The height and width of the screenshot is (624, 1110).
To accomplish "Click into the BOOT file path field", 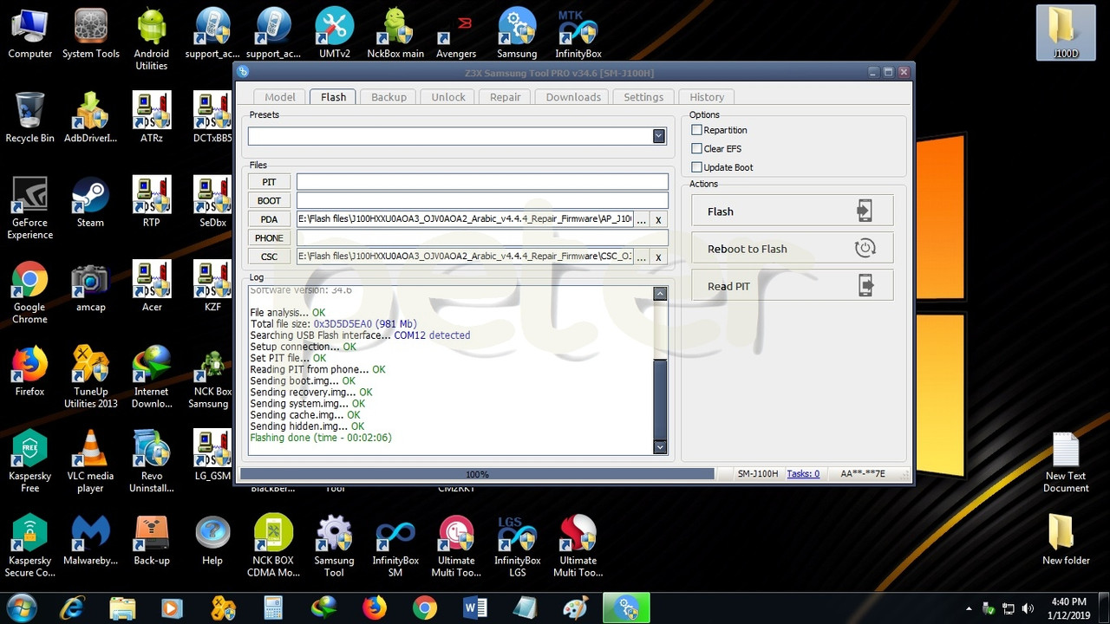I will click(x=482, y=201).
